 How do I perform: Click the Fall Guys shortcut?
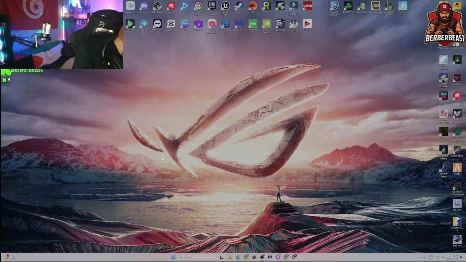click(457, 205)
